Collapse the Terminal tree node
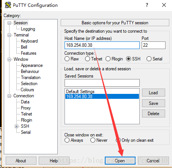This screenshot has width=172, height=168. coord(9,35)
